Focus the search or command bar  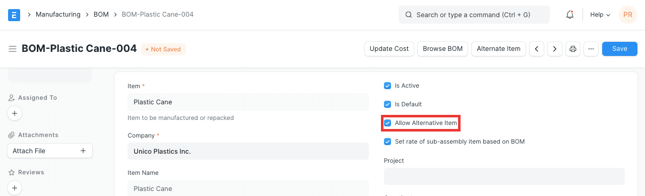coord(474,15)
